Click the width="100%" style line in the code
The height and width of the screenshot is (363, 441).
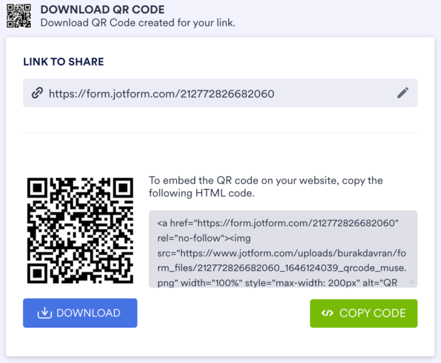[x=277, y=282]
